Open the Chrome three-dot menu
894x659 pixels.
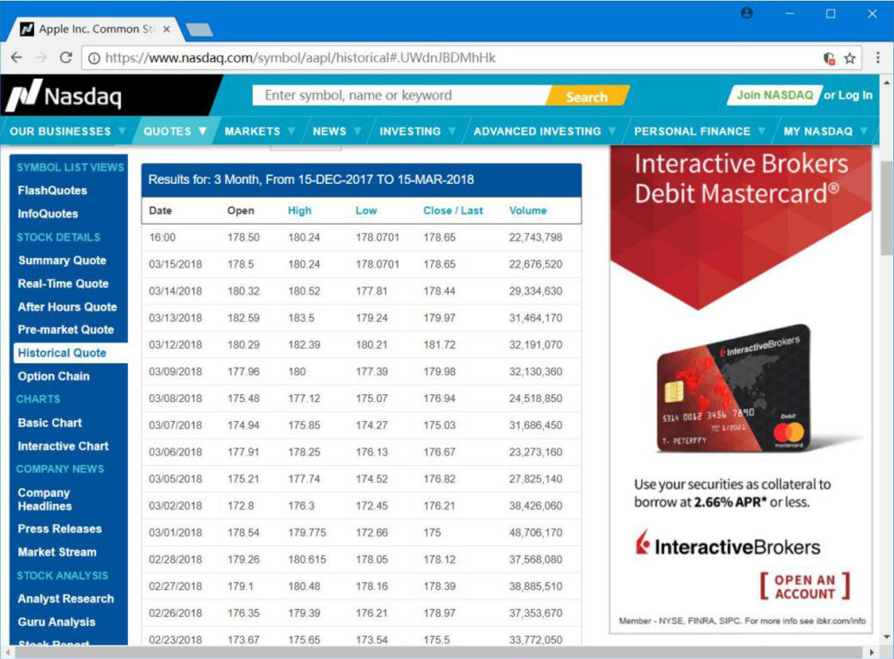click(x=877, y=58)
